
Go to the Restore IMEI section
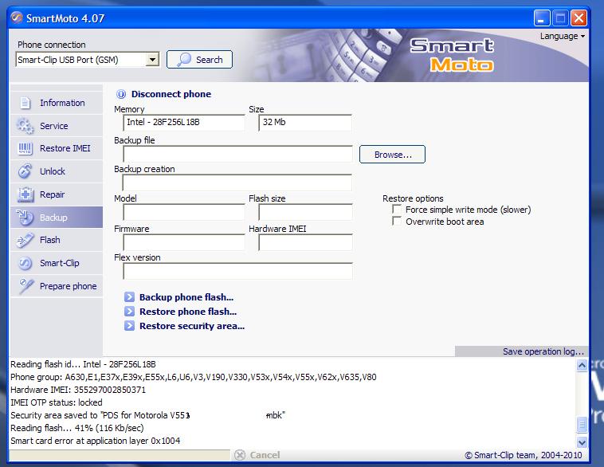[65, 148]
